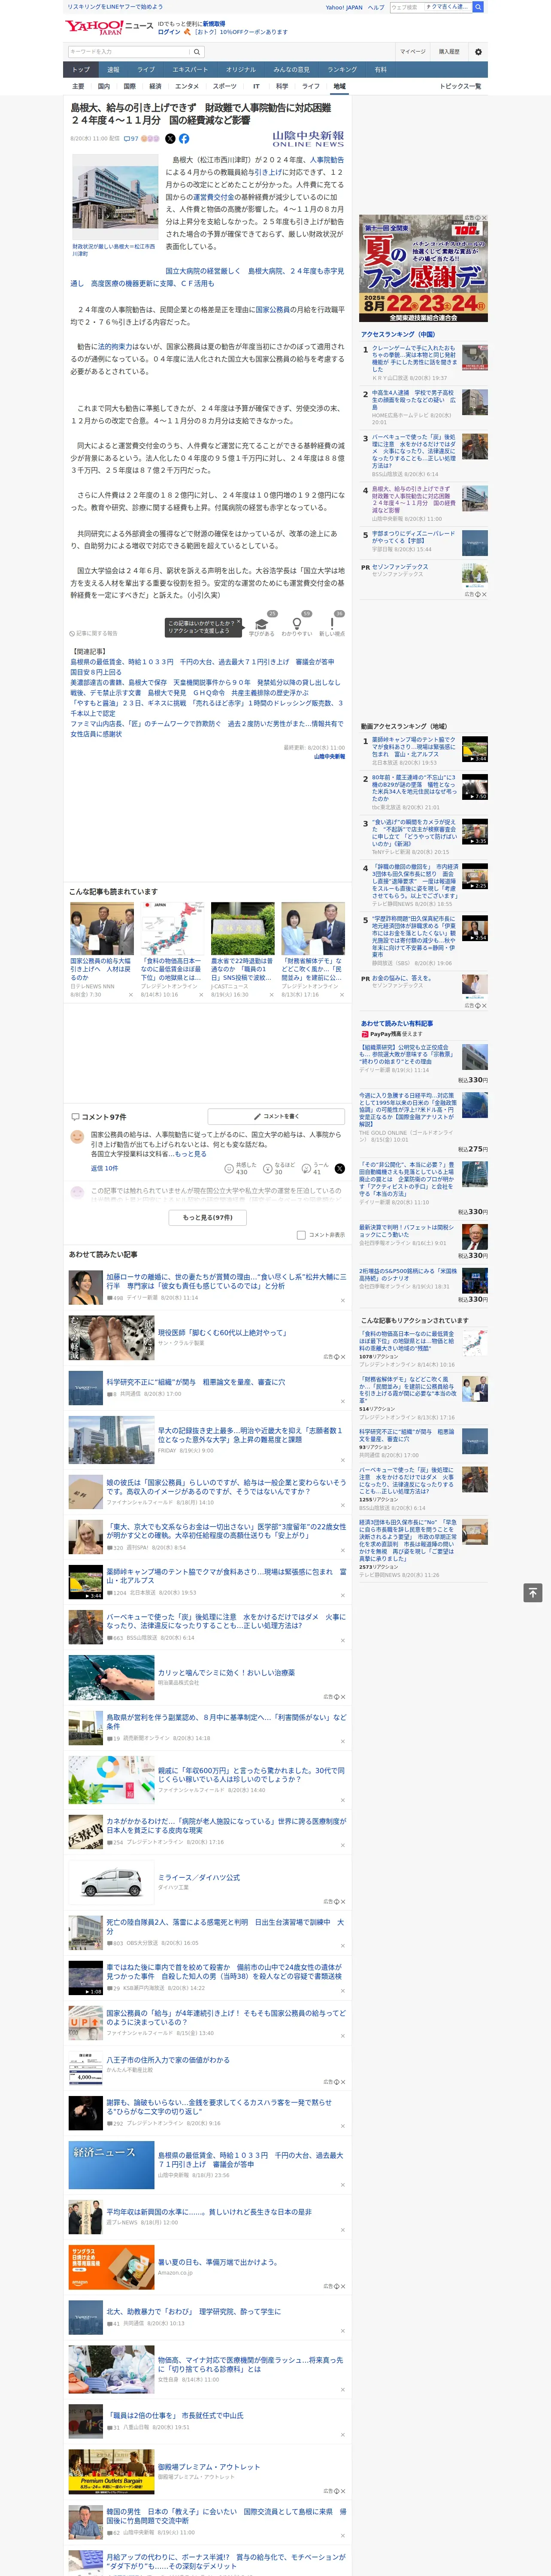Image resolution: width=551 pixels, height=2576 pixels.
Task: Select the 速報 navigation tab
Action: (113, 70)
